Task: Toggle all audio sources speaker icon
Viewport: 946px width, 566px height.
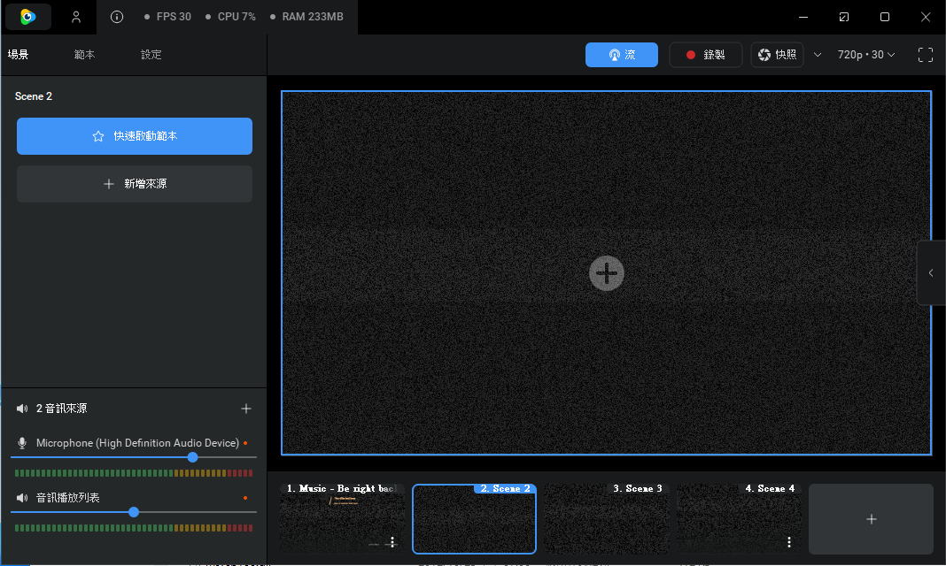Action: coord(22,409)
